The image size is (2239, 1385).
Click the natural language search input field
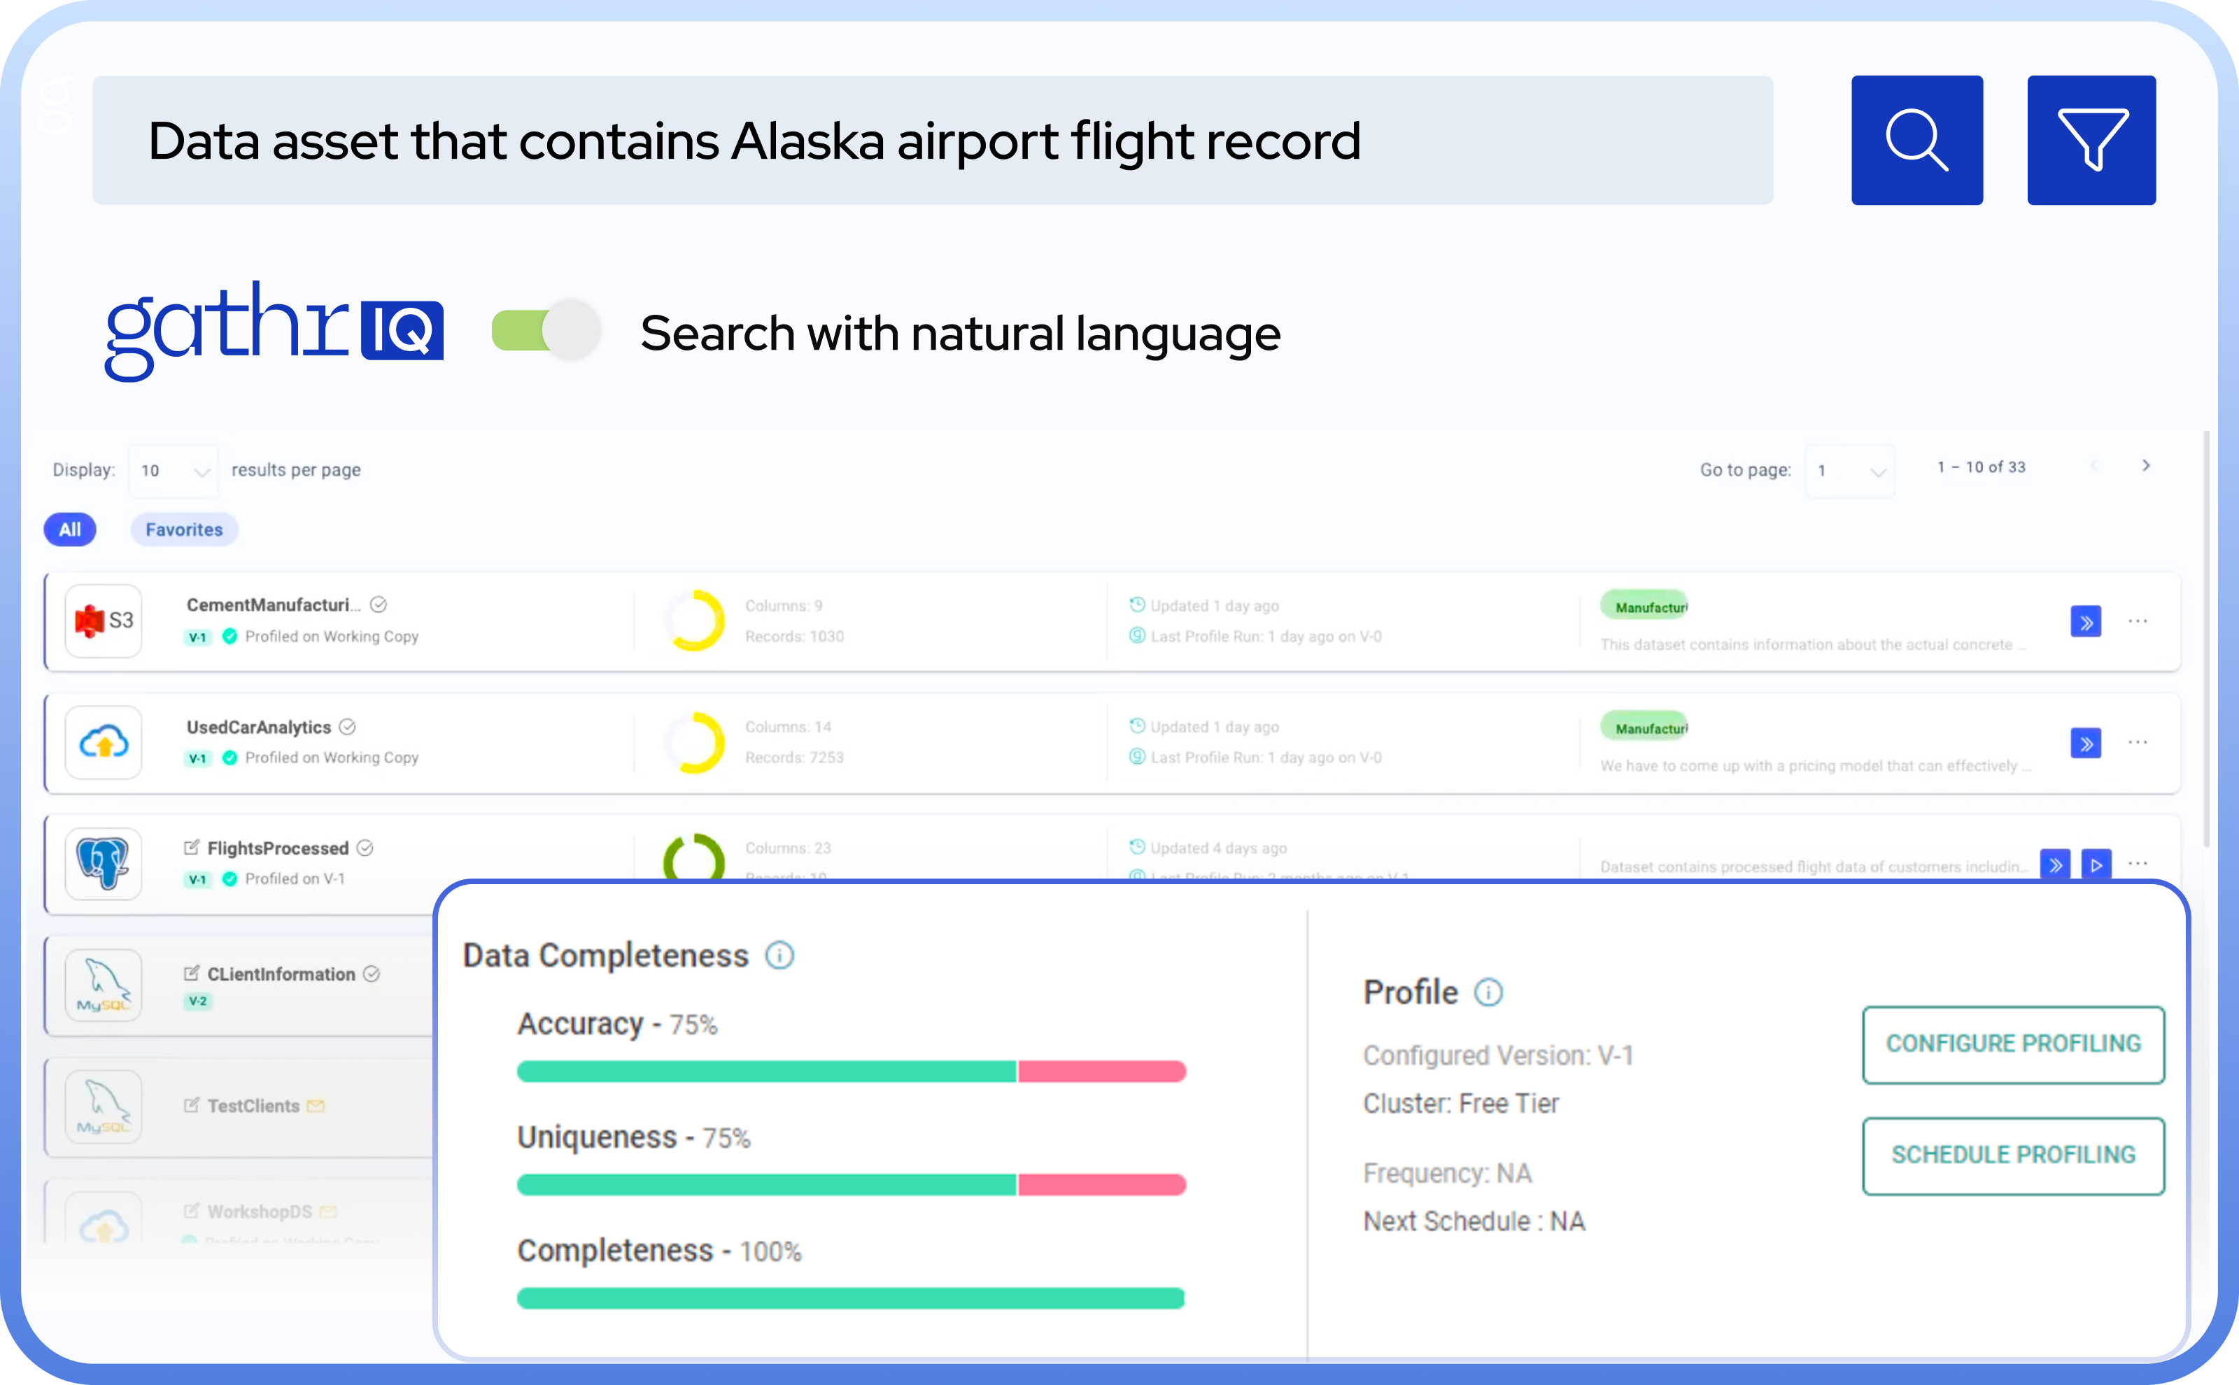[x=933, y=140]
